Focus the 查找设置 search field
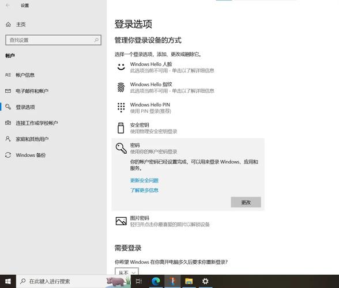Screen dimensions: 339x288 tap(53, 40)
